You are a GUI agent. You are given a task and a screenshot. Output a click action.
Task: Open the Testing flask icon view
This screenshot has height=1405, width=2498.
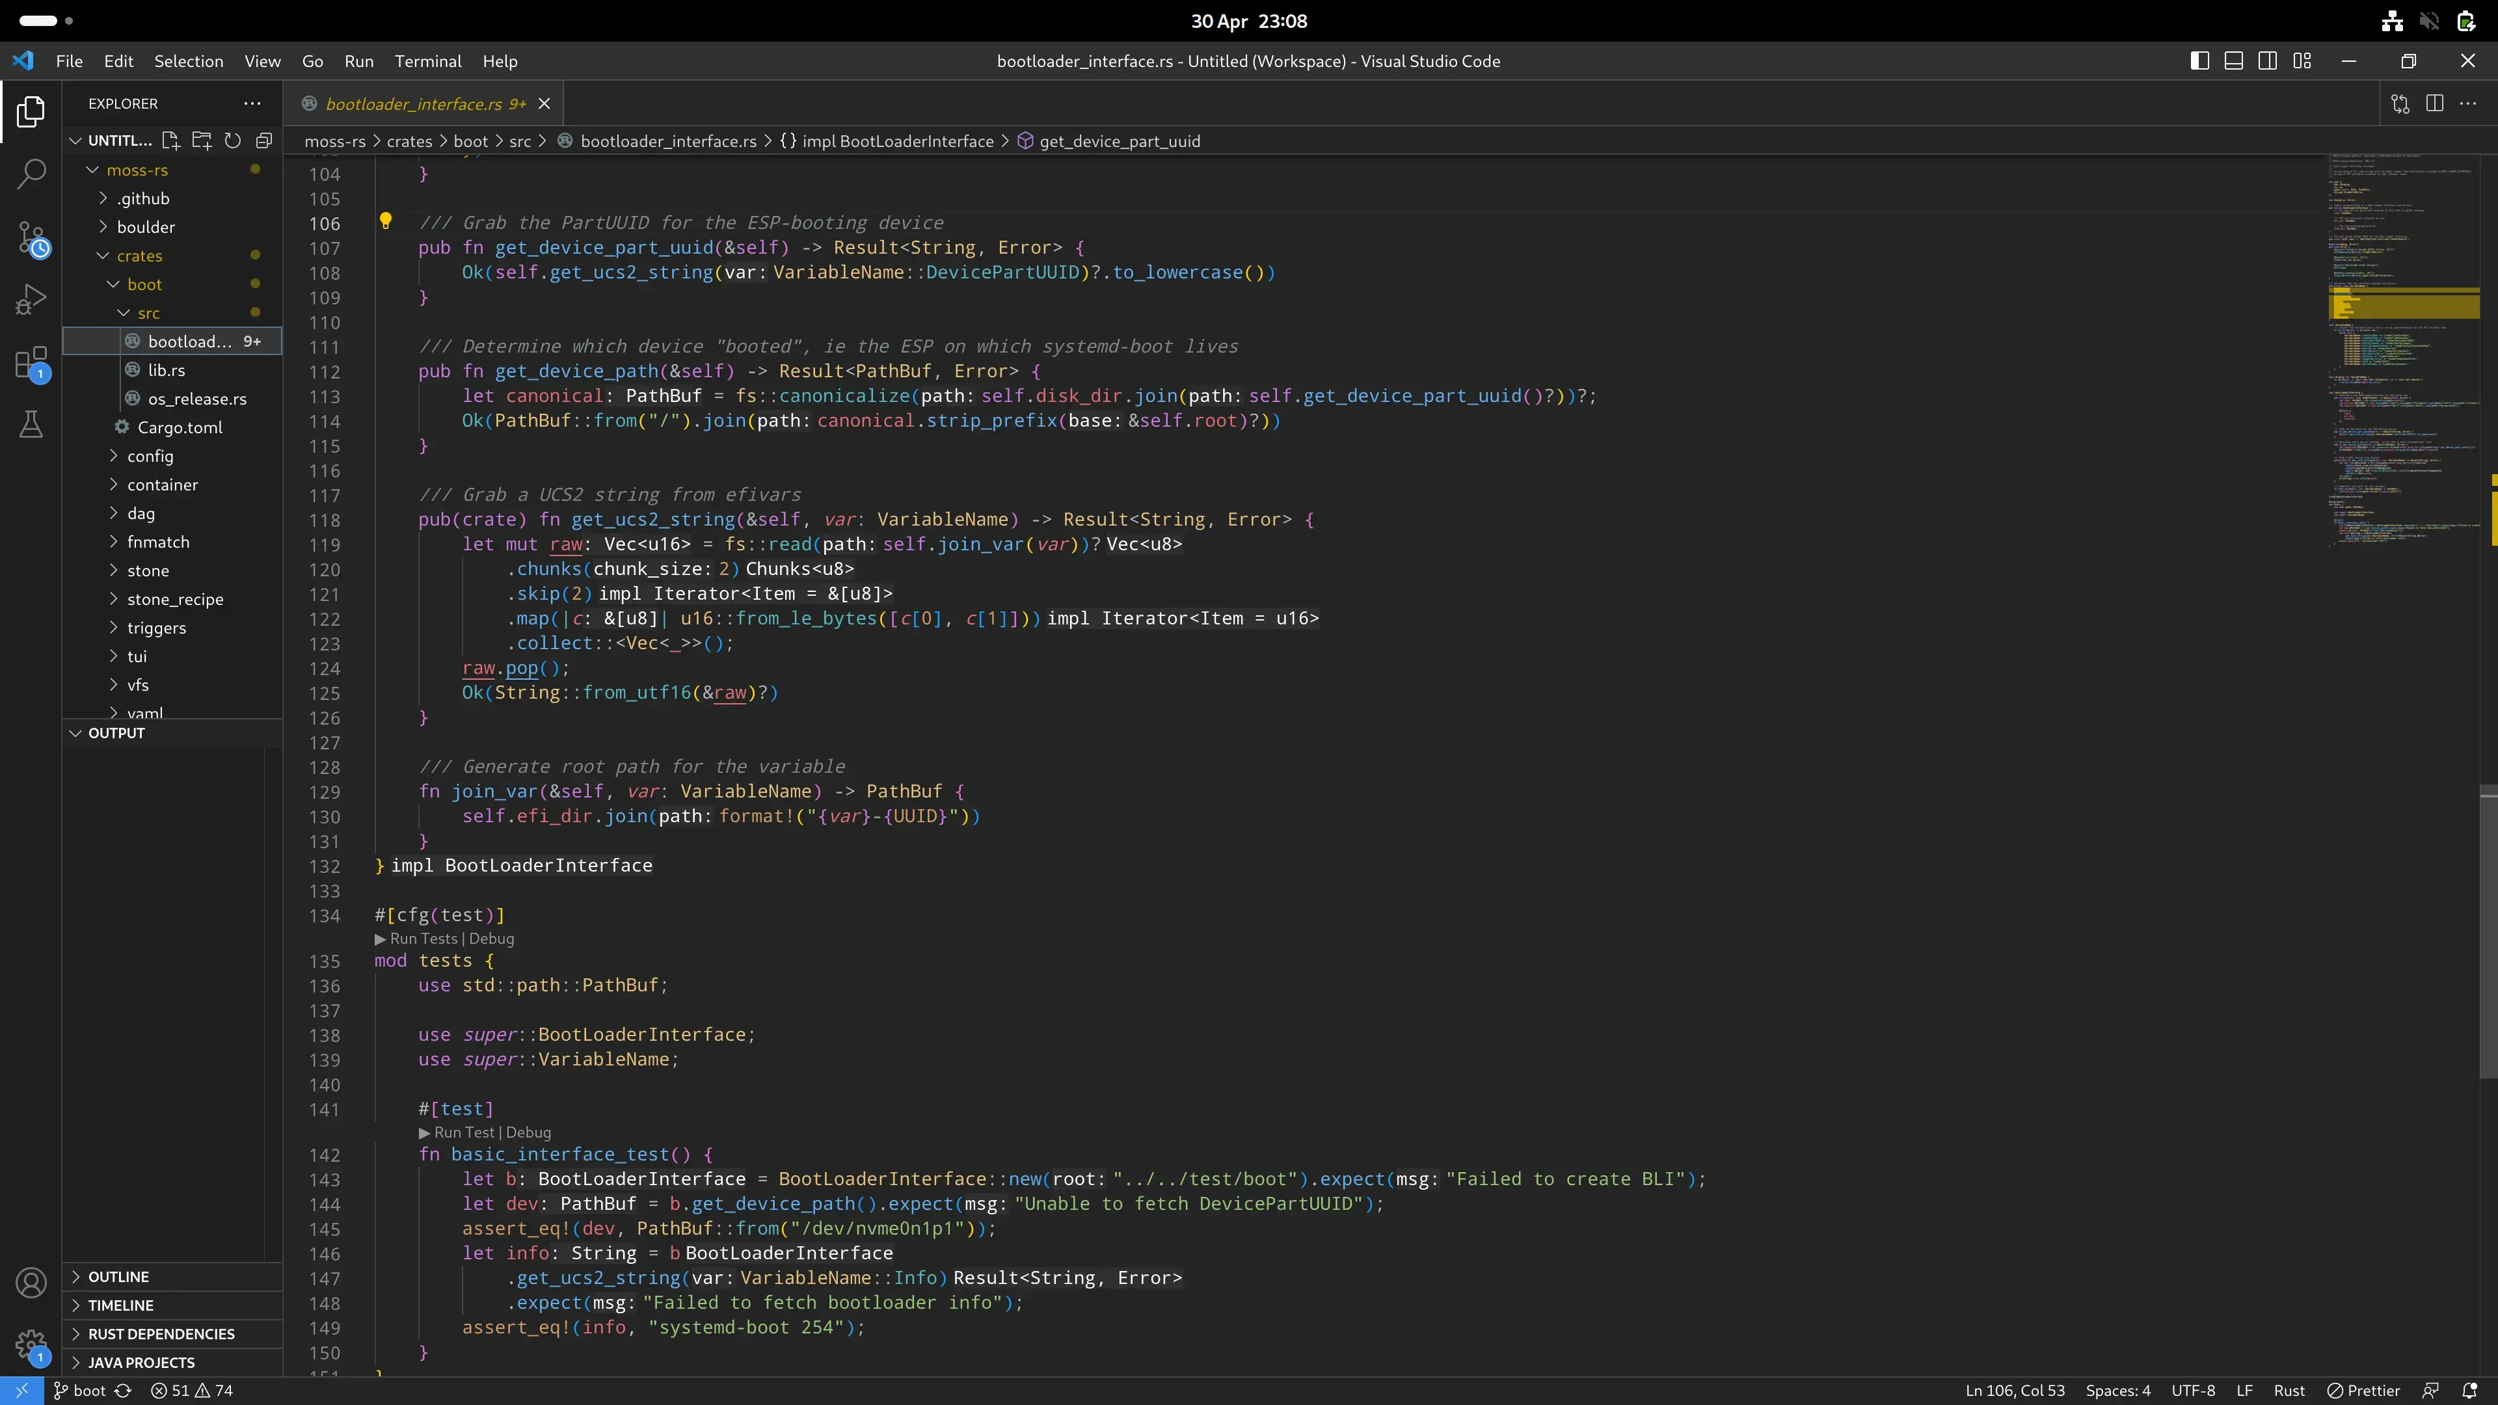(x=31, y=425)
